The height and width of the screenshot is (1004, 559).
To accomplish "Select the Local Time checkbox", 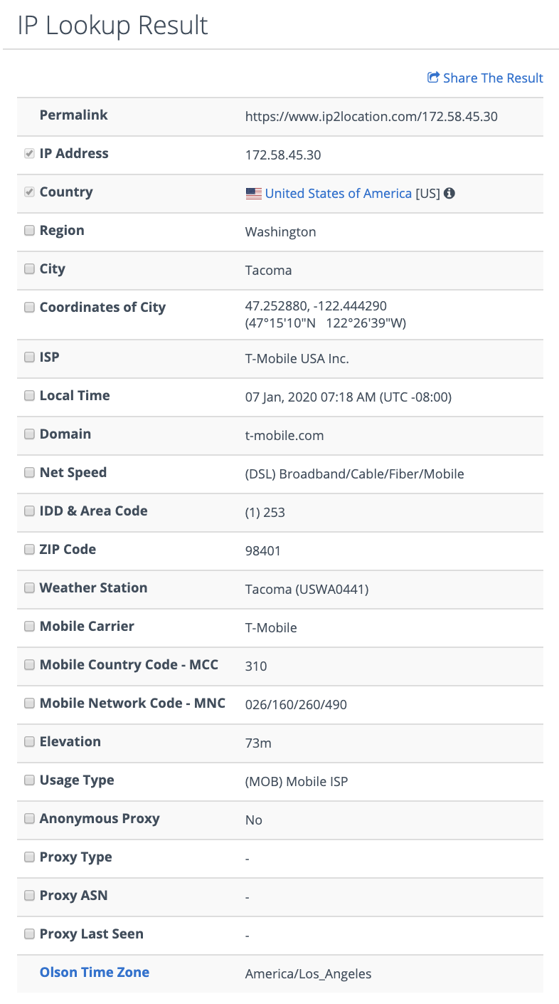I will coord(29,396).
